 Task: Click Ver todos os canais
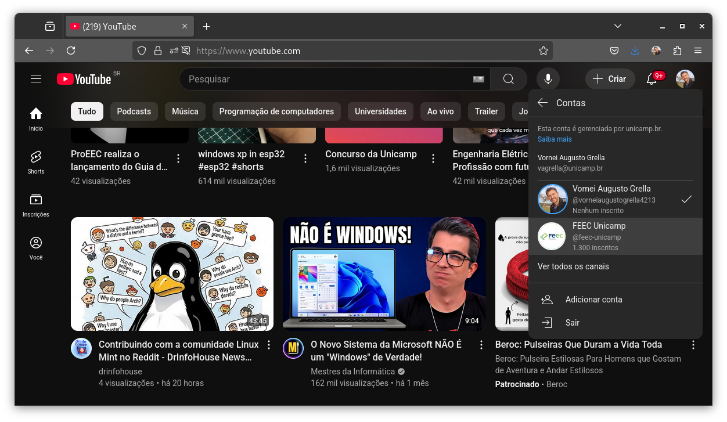tap(573, 266)
